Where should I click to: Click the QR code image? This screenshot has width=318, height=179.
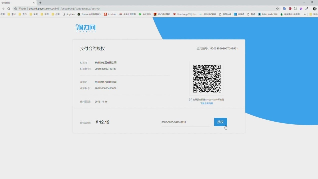click(x=207, y=78)
